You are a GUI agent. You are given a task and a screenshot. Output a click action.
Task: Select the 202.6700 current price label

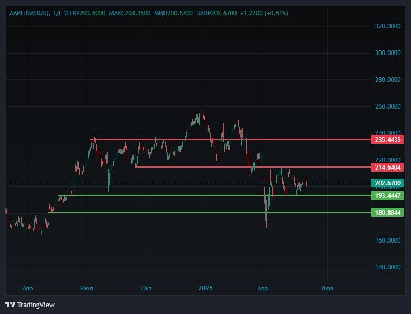point(387,183)
